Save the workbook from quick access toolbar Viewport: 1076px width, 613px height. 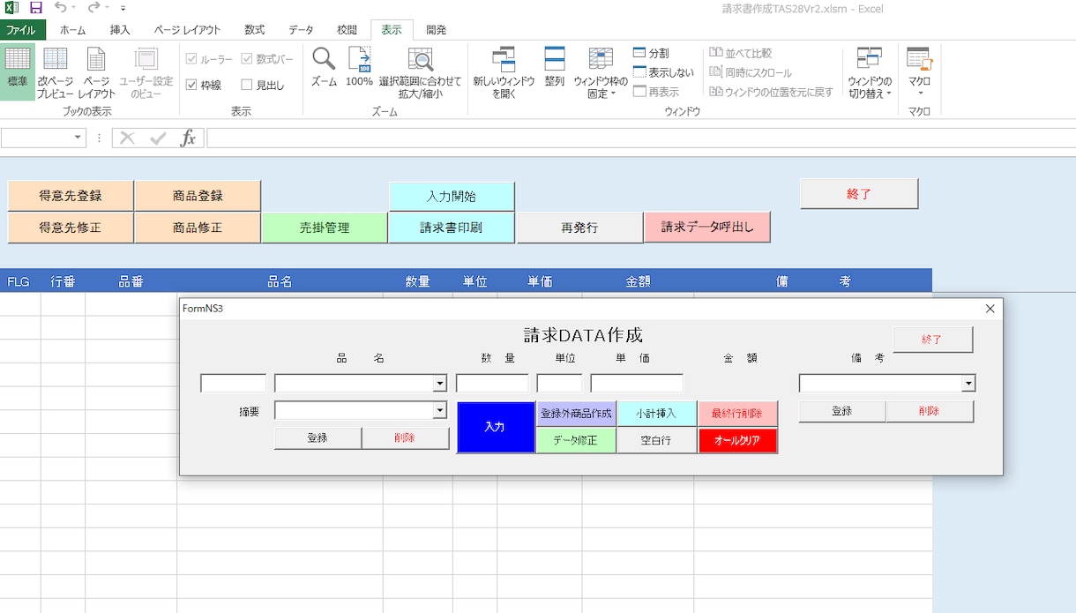36,8
